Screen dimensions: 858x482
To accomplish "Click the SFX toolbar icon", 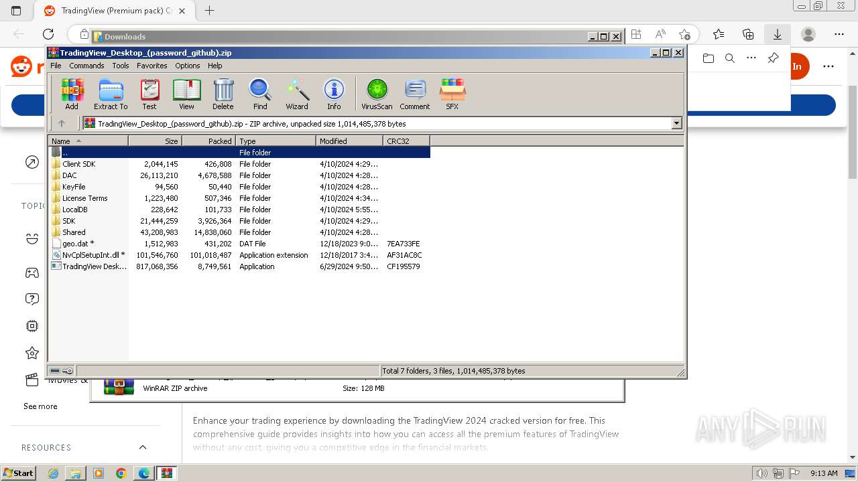I will pos(452,94).
